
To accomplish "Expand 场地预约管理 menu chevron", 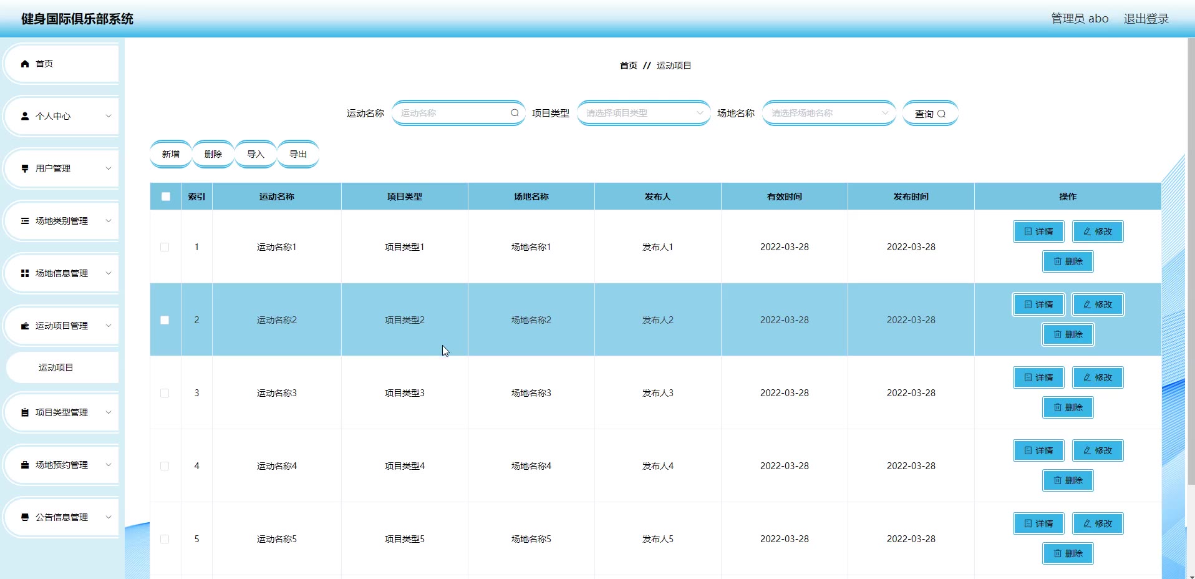I will coord(109,465).
